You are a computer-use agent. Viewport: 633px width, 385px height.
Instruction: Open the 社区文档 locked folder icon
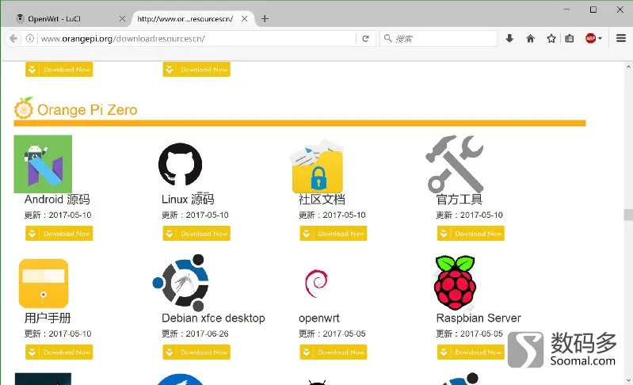pyautogui.click(x=318, y=166)
